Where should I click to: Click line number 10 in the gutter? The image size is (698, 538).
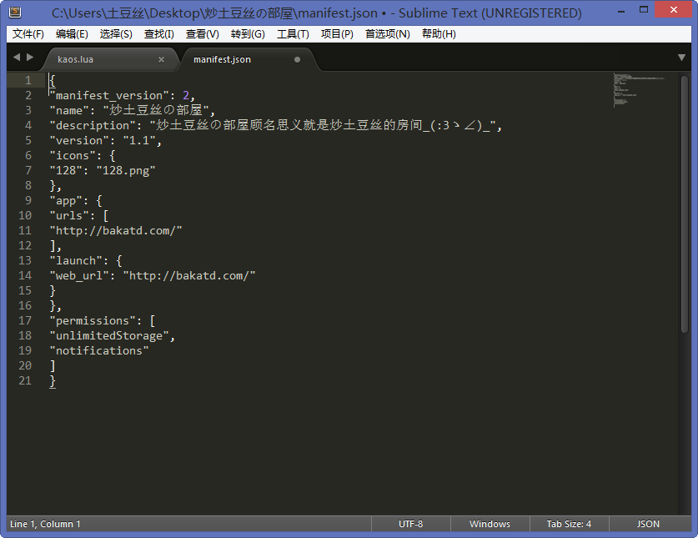tap(25, 215)
